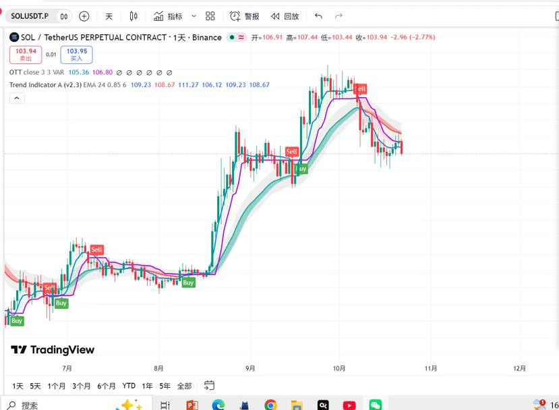Add a symbol with the plus circle icon
Image resolution: width=559 pixels, height=410 pixels.
pos(84,16)
